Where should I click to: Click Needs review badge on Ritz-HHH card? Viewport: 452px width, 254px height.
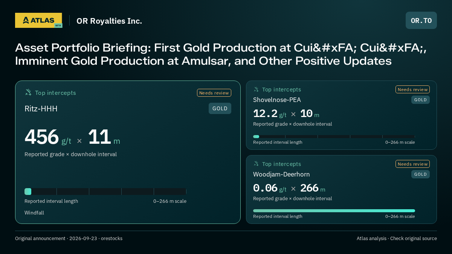click(x=214, y=93)
